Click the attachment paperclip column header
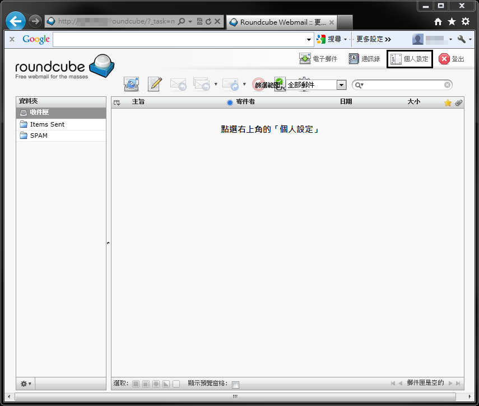 pyautogui.click(x=458, y=102)
